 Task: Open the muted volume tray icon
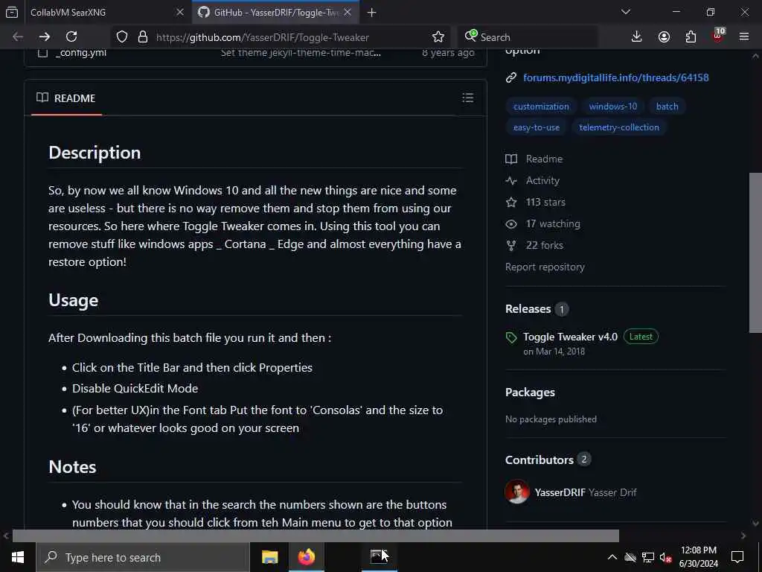[x=665, y=557]
